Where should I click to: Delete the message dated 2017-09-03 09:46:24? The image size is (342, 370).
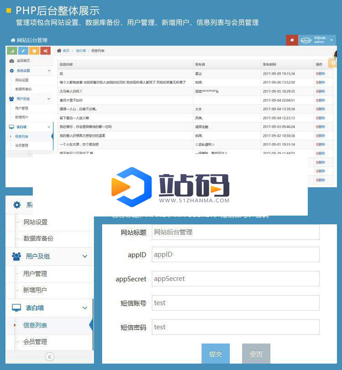pos(320,127)
